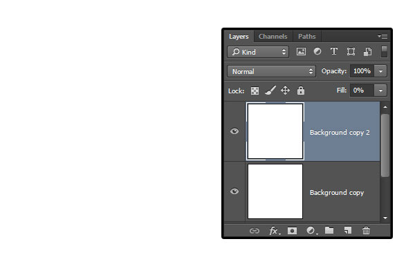Filter for type layers icon

click(x=334, y=51)
